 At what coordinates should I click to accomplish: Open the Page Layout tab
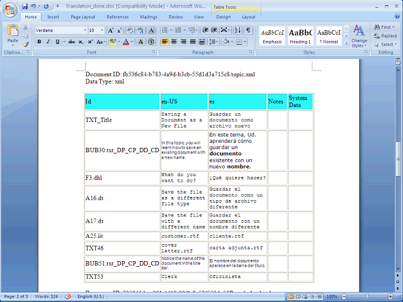click(x=82, y=17)
